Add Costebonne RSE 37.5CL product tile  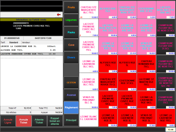point(146,10)
